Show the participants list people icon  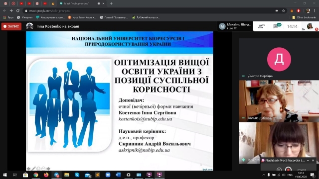point(261,26)
